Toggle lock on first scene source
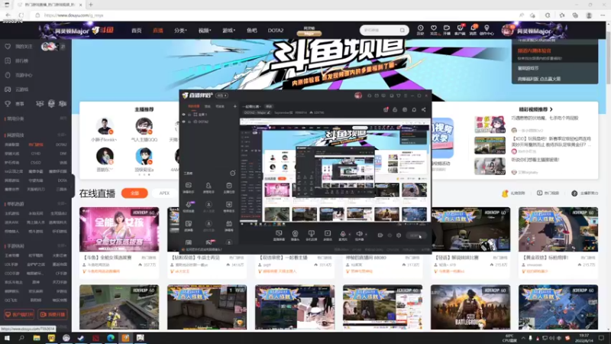 (x=189, y=115)
